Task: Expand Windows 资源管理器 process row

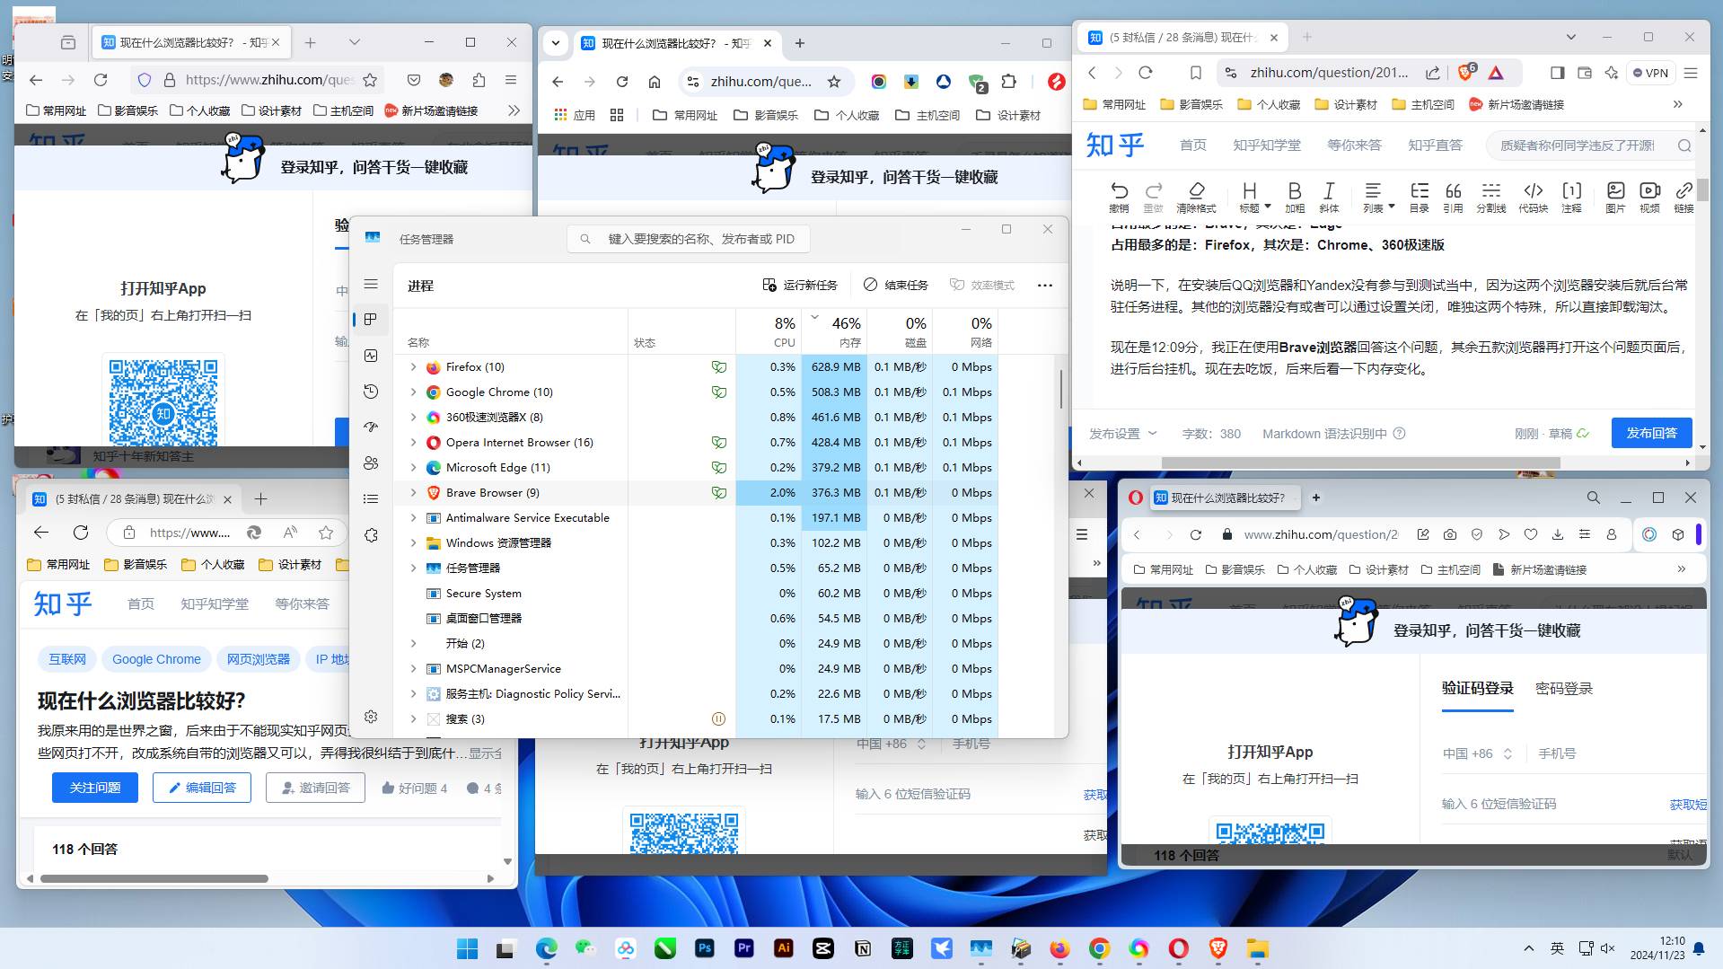Action: [x=413, y=543]
